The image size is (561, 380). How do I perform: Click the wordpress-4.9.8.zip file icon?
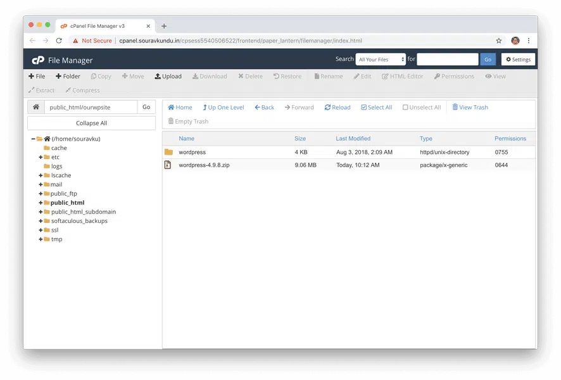click(x=168, y=165)
